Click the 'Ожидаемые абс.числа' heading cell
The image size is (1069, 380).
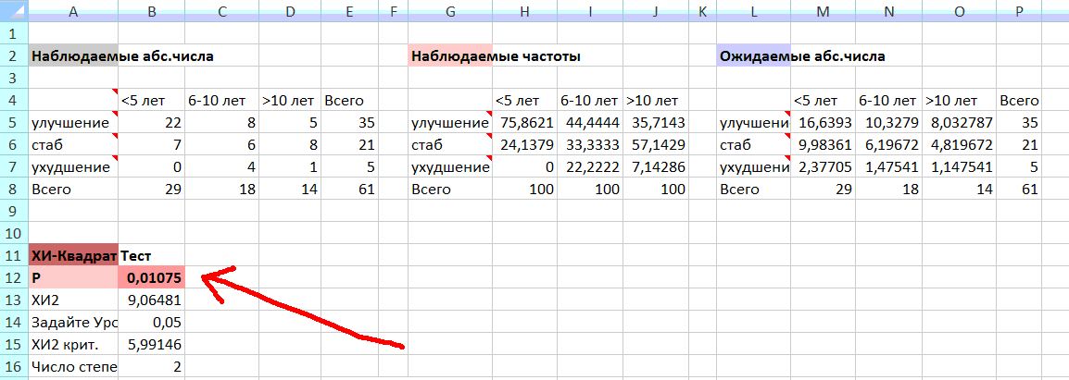click(754, 55)
